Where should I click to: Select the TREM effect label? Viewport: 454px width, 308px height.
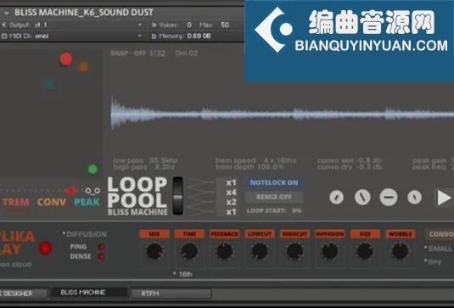[15, 202]
